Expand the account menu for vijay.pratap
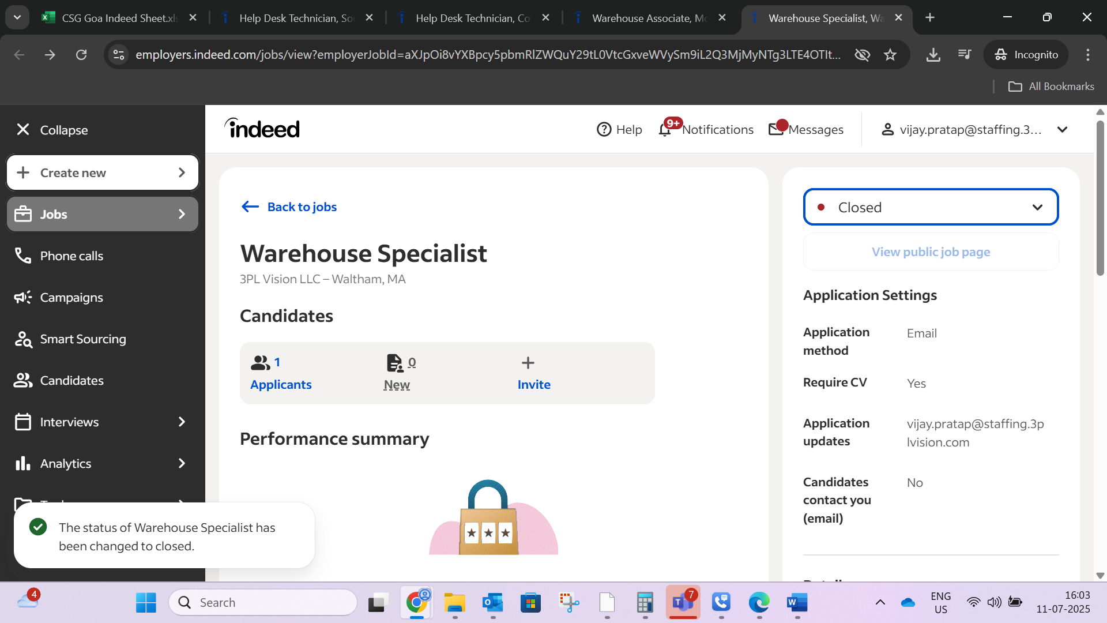This screenshot has width=1107, height=623. click(x=1063, y=130)
